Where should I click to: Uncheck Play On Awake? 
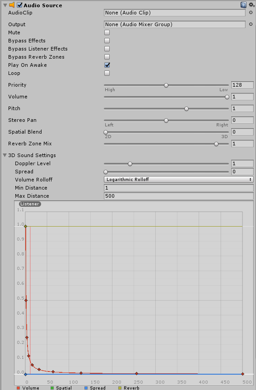(107, 65)
